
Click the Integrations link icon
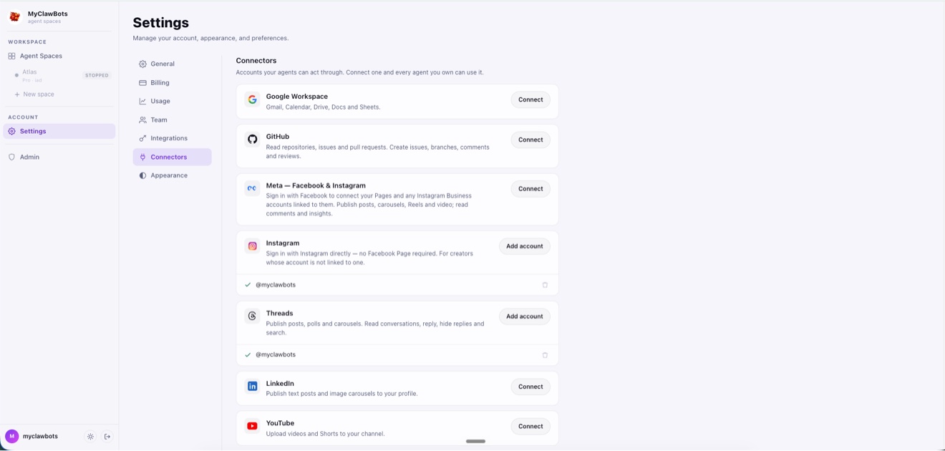point(142,138)
